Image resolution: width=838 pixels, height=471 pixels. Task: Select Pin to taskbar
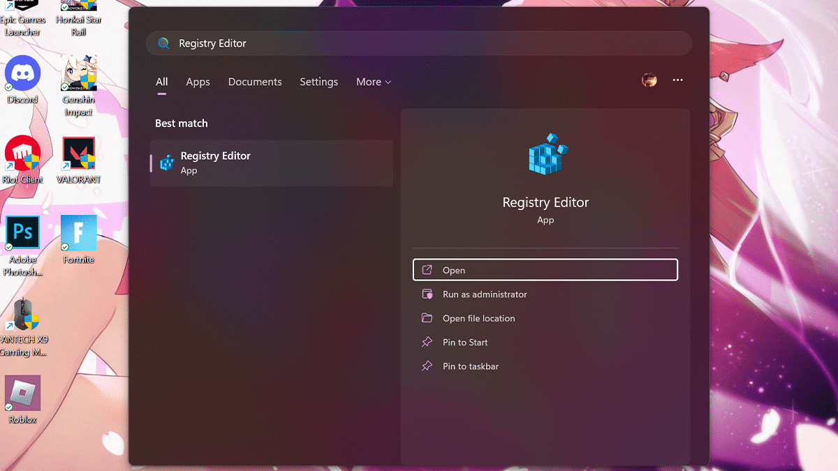coord(545,366)
